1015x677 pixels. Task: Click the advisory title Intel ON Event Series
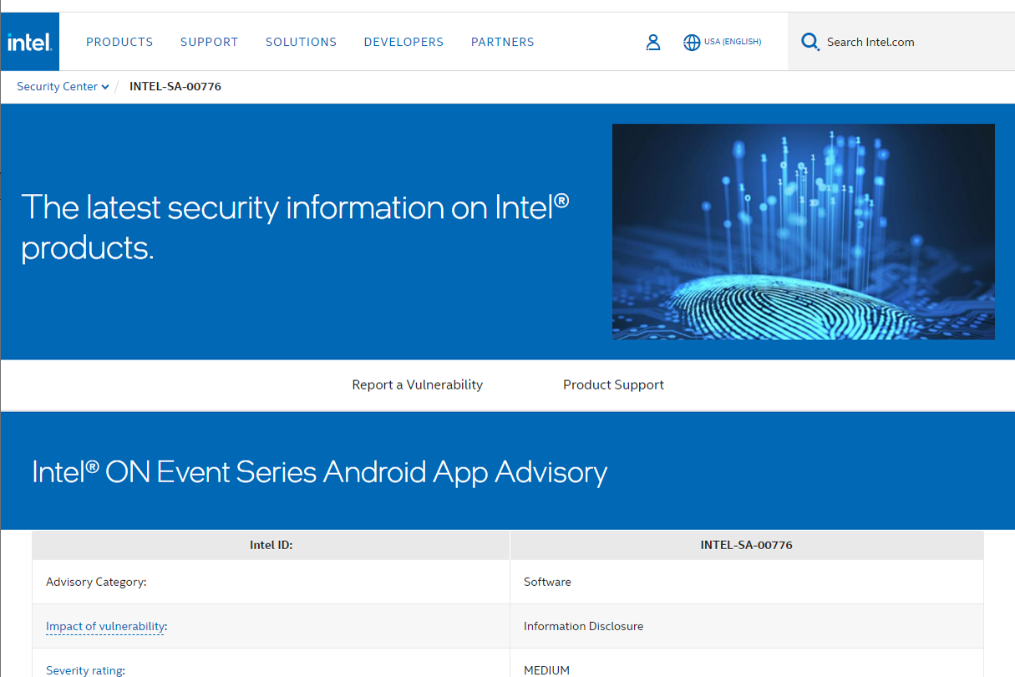tap(318, 471)
